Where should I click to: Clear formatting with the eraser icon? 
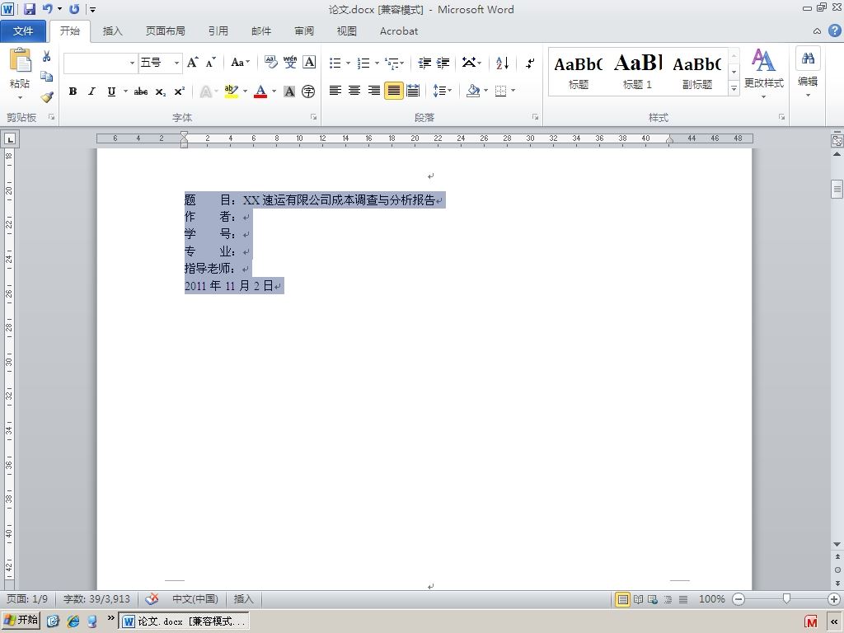pos(270,63)
